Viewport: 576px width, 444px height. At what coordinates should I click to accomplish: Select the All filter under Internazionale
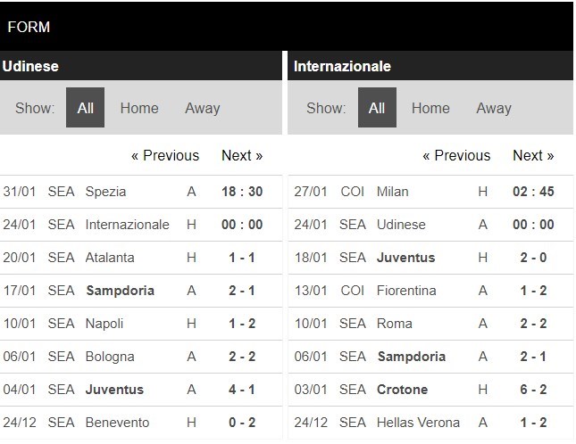click(x=377, y=108)
